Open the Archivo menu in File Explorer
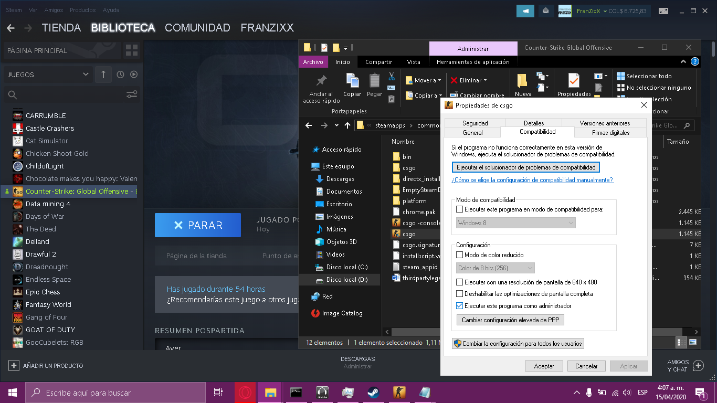 click(x=313, y=62)
